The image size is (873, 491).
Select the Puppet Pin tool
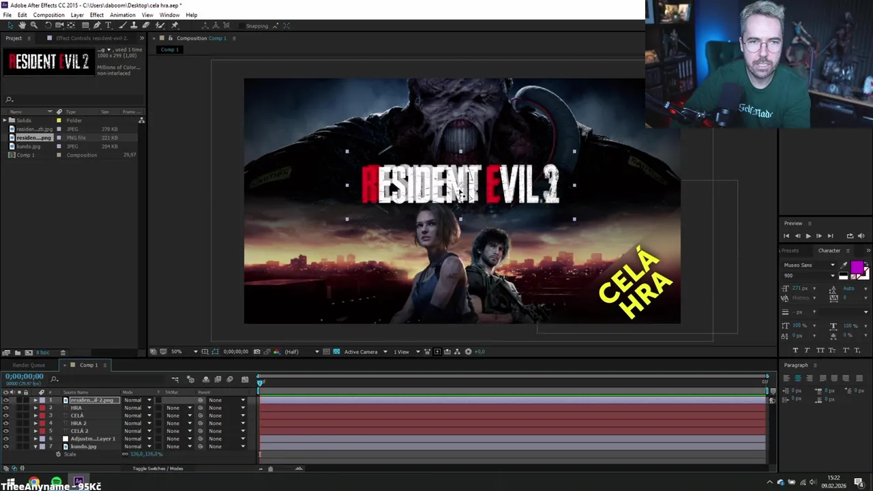(x=175, y=25)
